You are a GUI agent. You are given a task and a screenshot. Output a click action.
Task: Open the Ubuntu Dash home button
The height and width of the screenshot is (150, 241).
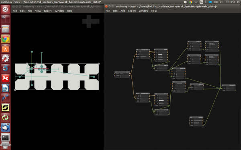coord(5,9)
